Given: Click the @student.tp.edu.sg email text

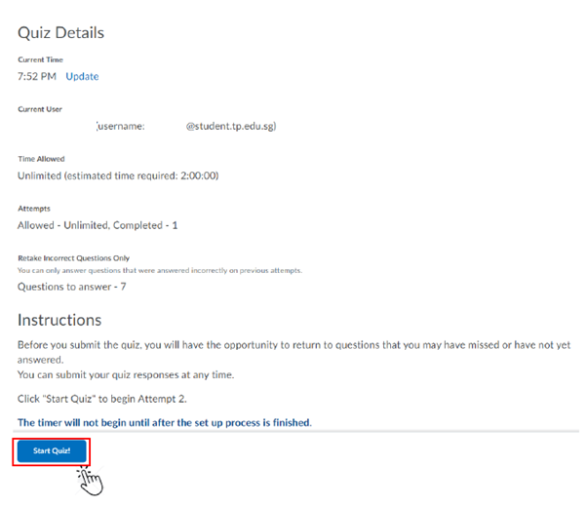Looking at the screenshot, I should [231, 126].
